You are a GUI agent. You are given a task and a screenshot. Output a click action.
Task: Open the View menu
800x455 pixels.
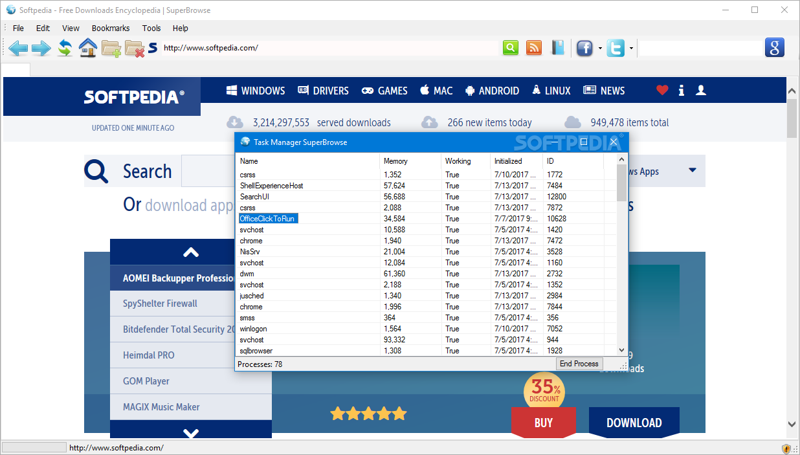coord(71,28)
